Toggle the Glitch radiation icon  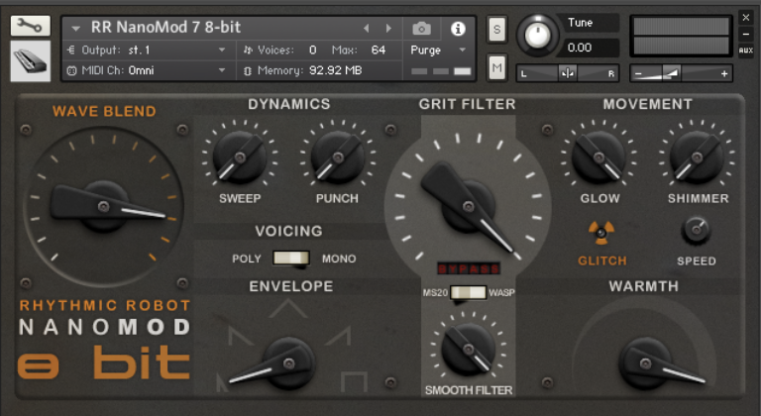point(601,233)
